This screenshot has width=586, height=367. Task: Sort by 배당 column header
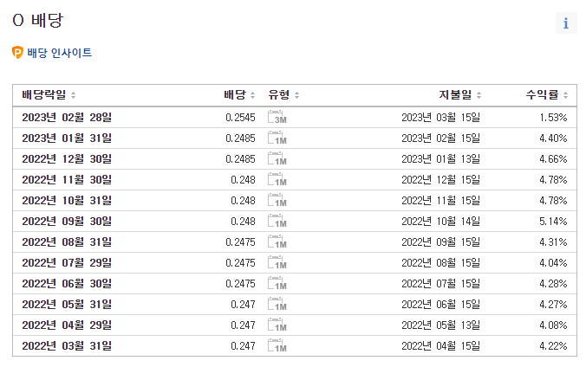click(239, 95)
